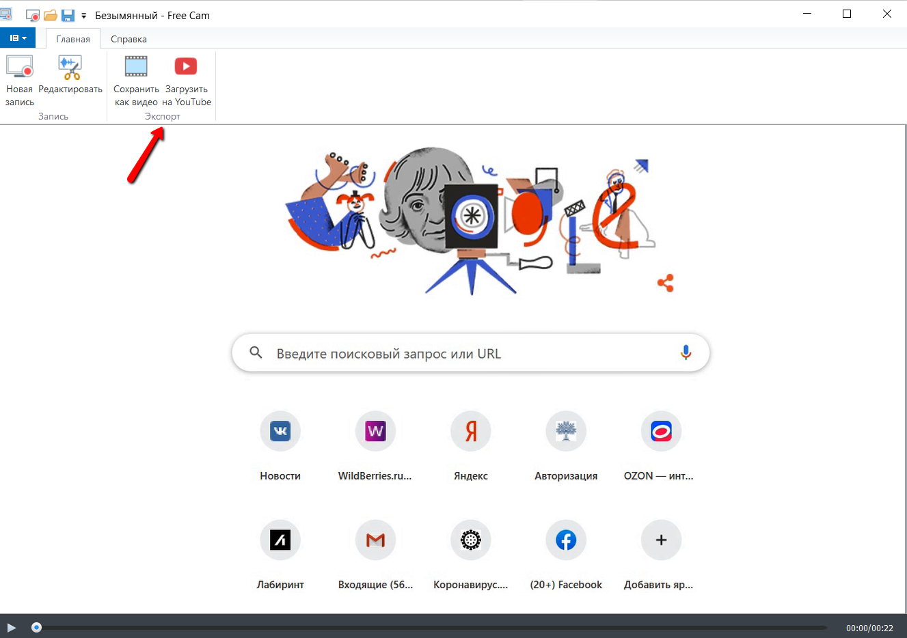
Task: Play the recorded video
Action: (12, 627)
